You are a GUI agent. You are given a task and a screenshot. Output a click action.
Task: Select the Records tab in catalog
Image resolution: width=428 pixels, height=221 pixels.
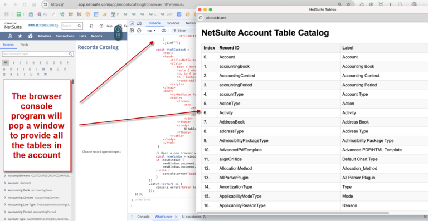click(8, 45)
